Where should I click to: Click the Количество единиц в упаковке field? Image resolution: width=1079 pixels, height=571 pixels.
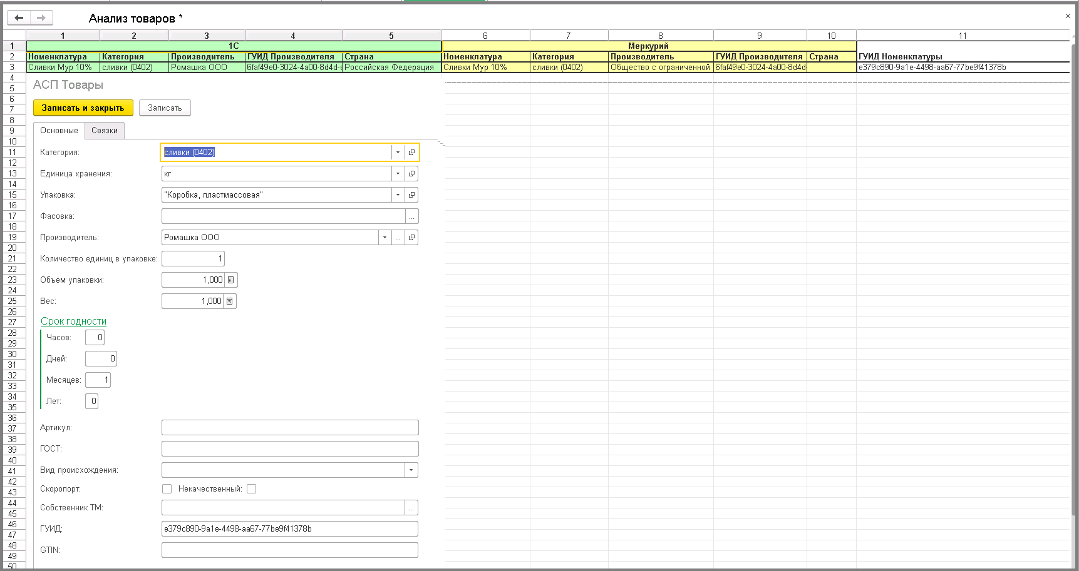coord(193,258)
